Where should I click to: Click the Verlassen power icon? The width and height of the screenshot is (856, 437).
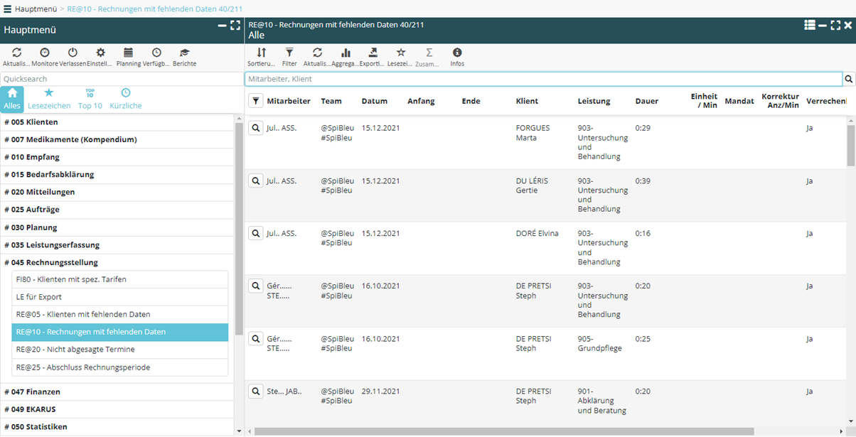click(73, 53)
